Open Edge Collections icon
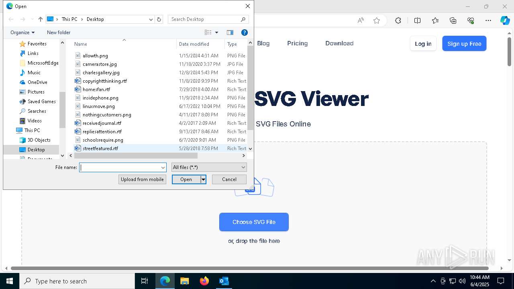This screenshot has height=289, width=514. point(453,20)
